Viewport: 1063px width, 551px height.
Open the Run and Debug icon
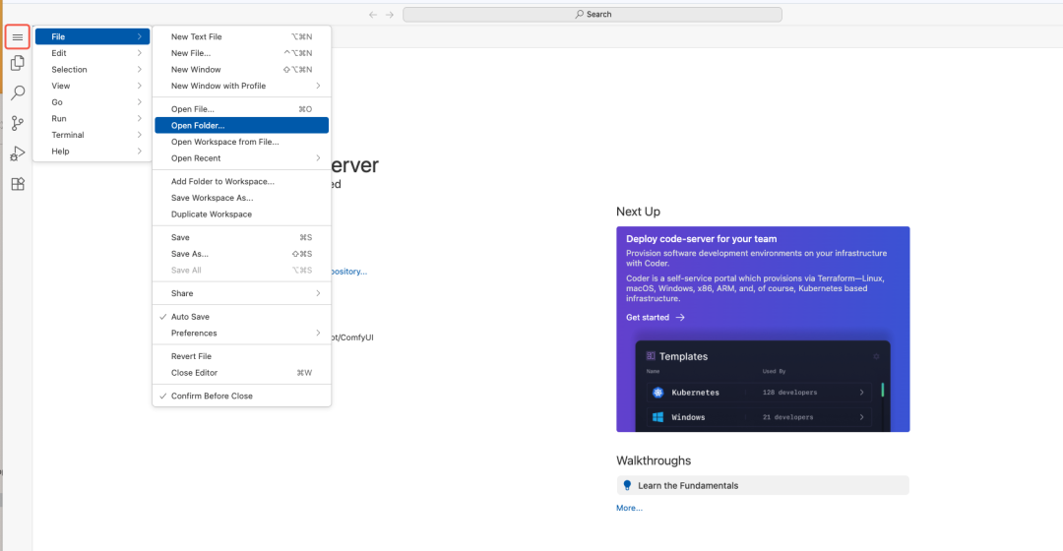pos(18,153)
